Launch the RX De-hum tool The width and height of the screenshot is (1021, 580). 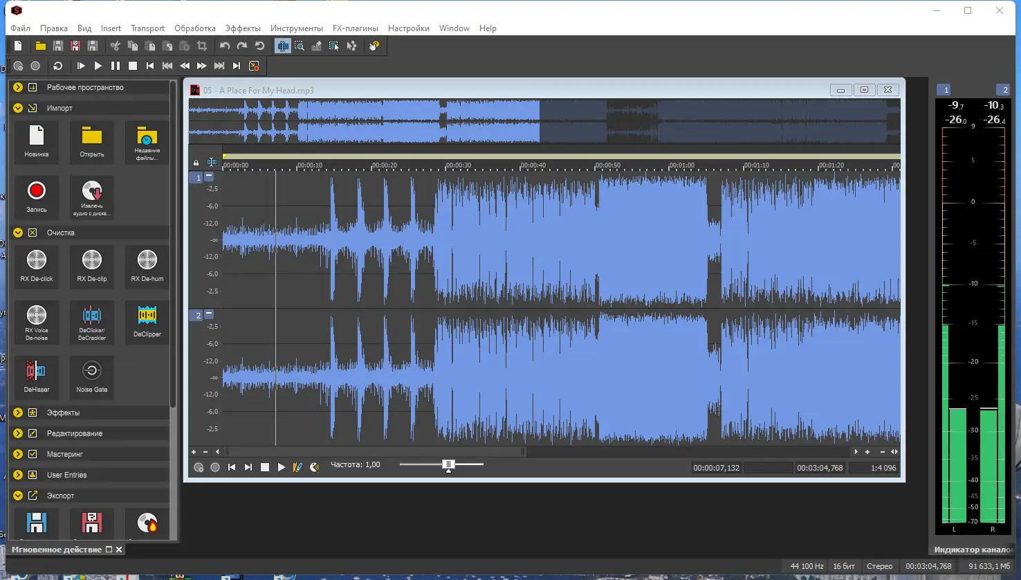coord(147,266)
